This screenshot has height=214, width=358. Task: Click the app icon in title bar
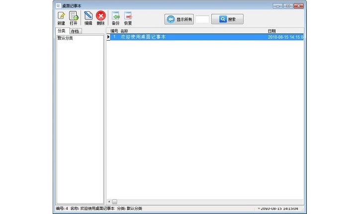pos(58,5)
